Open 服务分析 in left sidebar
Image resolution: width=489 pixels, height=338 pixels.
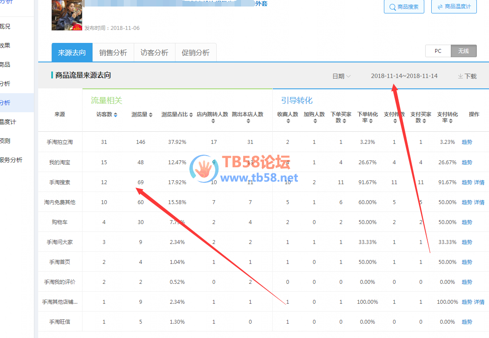coord(11,160)
